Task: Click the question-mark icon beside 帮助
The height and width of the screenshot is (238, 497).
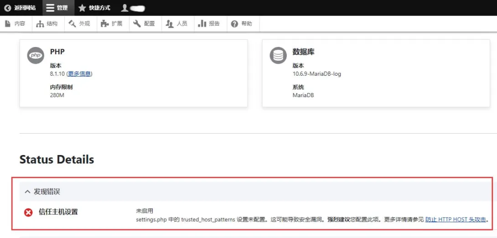Action: [234, 24]
